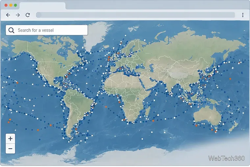
Task: Zoom out the map with minus button
Action: [x=11, y=149]
